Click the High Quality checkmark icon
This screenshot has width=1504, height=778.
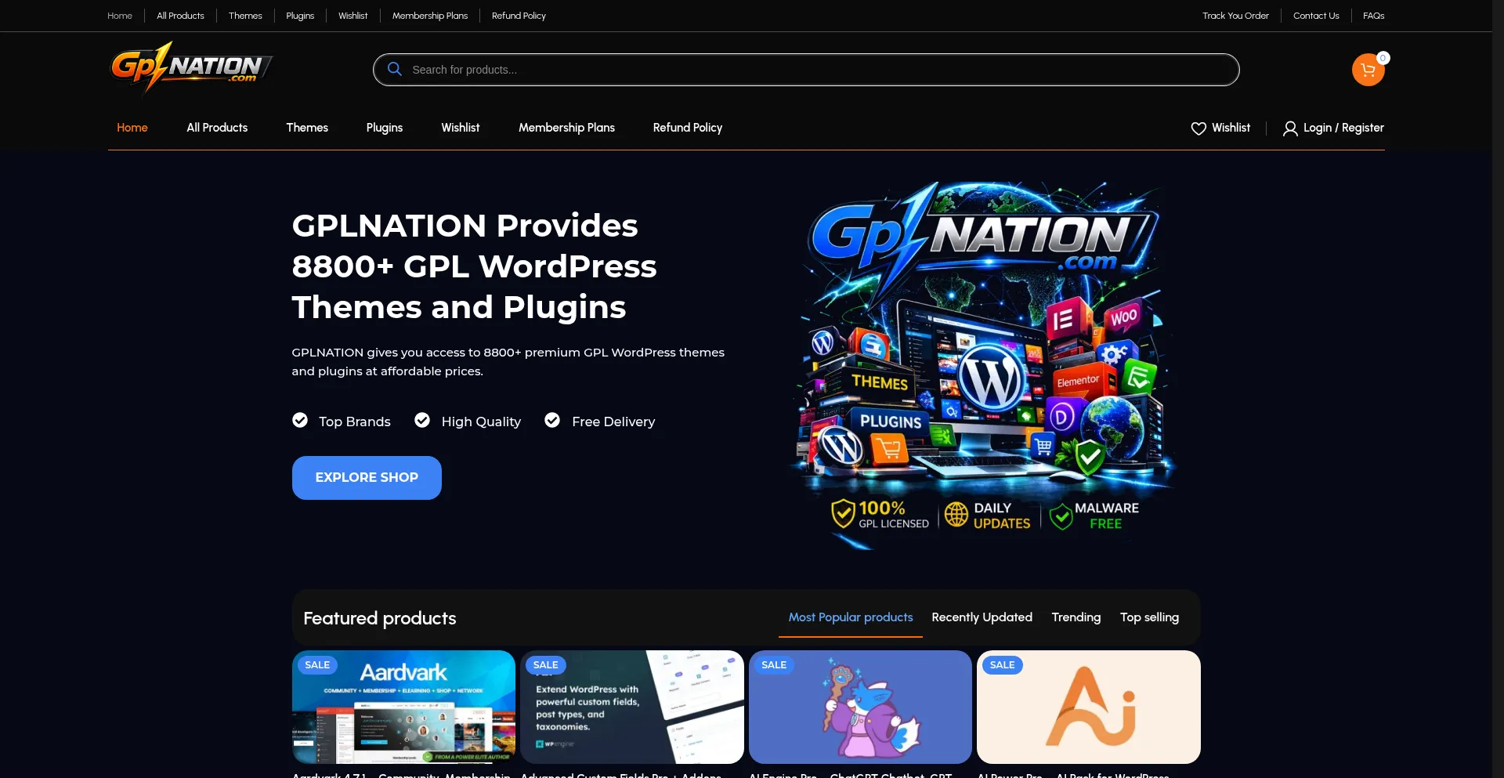click(x=422, y=421)
